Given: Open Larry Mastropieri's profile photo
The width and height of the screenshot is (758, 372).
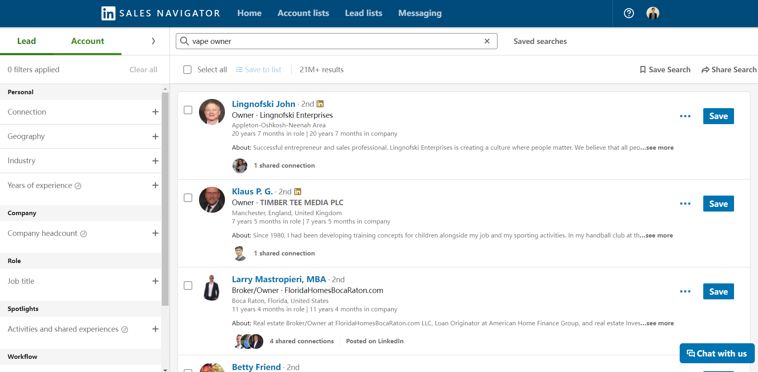Looking at the screenshot, I should (x=212, y=287).
